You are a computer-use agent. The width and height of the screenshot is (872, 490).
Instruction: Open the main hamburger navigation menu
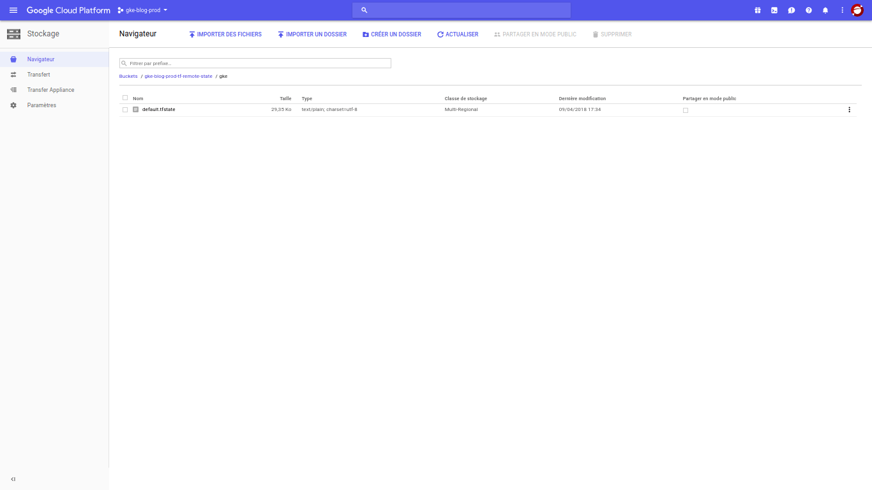pyautogui.click(x=13, y=10)
